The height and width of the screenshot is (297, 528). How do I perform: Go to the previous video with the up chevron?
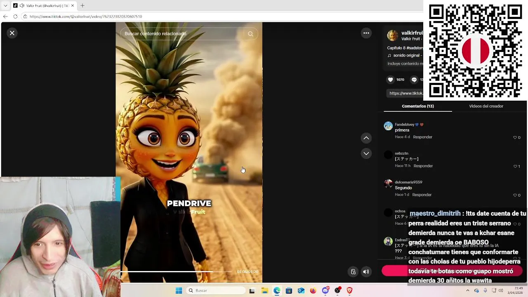366,138
